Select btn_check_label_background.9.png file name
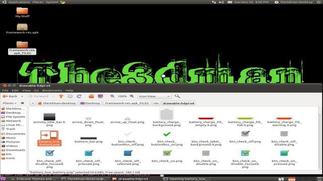Viewport: 323px width, 181px height. click(x=206, y=143)
